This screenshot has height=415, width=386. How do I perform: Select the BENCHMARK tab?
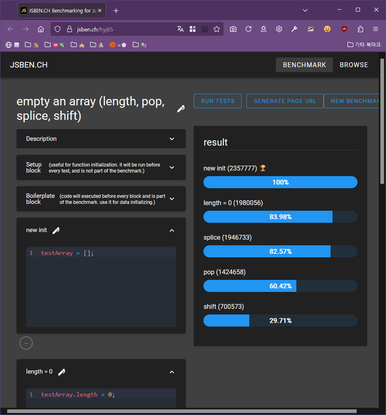click(x=304, y=65)
